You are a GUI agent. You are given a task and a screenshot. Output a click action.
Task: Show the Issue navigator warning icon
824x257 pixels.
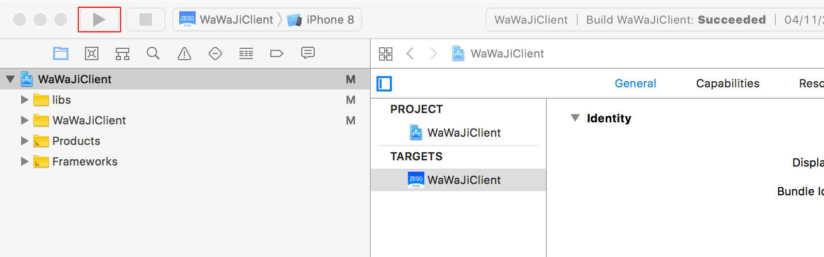pyautogui.click(x=184, y=53)
